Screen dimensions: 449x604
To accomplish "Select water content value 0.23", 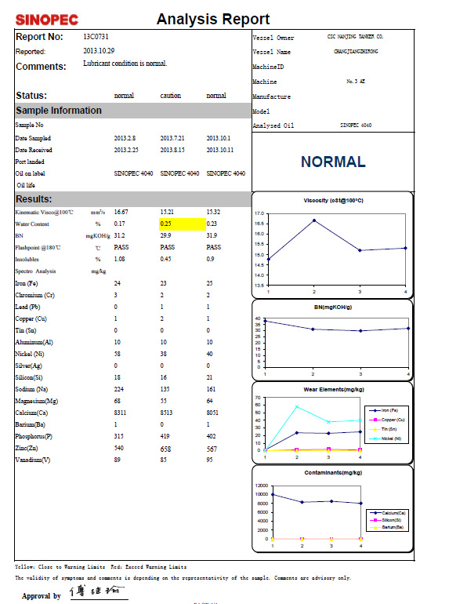I will click(x=212, y=224).
